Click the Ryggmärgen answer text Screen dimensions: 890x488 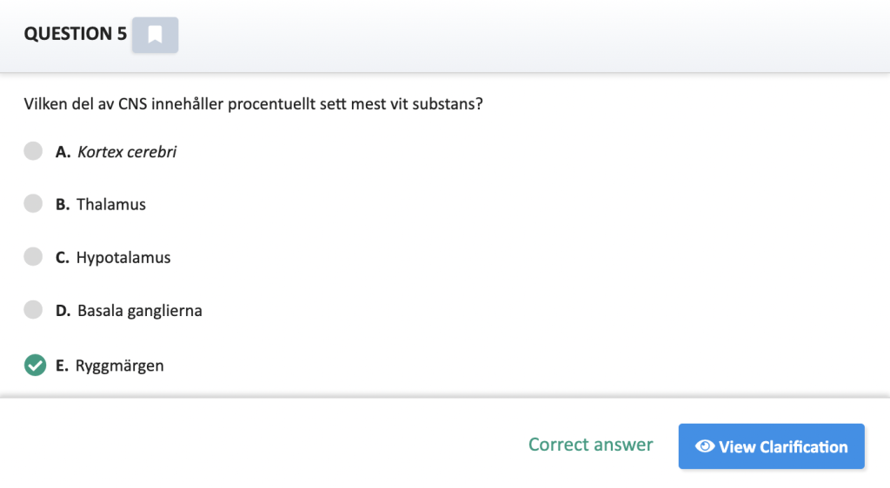pos(119,366)
